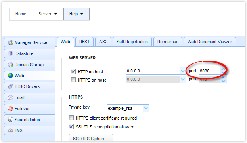This screenshot has width=247, height=143.
Task: Switch to the REST tab
Action: (84, 42)
